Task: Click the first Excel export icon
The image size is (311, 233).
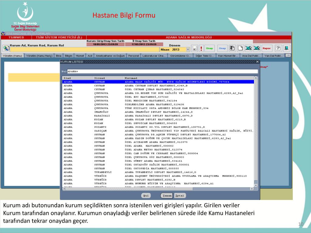Action: pos(248,48)
